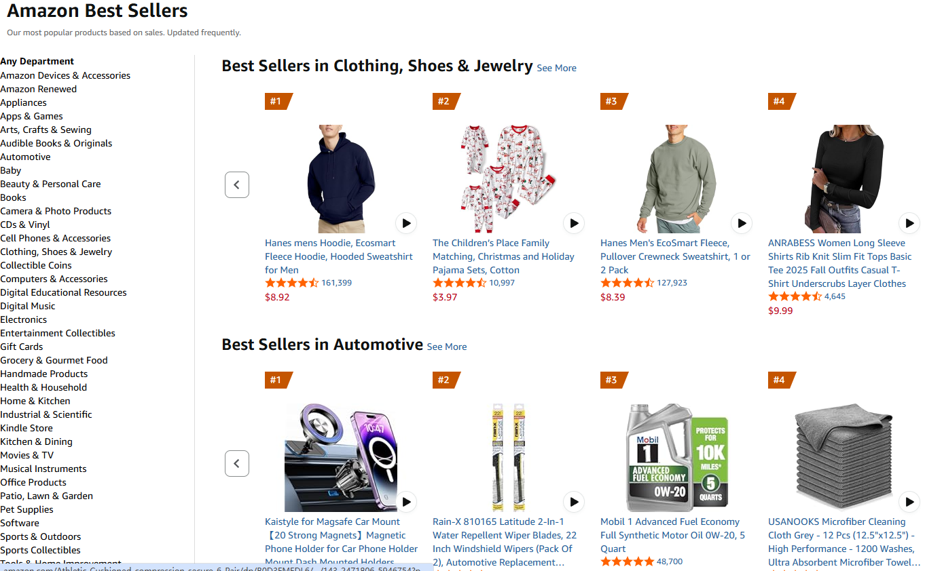
Task: Play video for Hanes mens Hoodie
Action: point(406,223)
